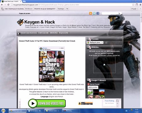Open the Full Game menu category
Viewport: 142px width, 113px height.
[x=43, y=33]
